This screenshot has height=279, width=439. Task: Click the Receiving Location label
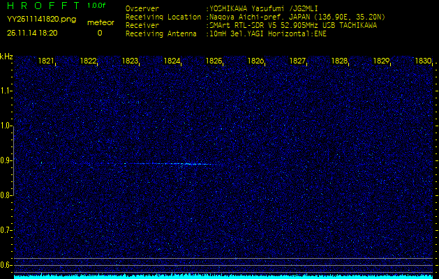(x=163, y=17)
